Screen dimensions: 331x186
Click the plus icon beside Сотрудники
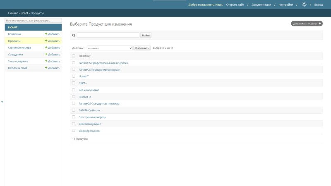pyautogui.click(x=46, y=54)
